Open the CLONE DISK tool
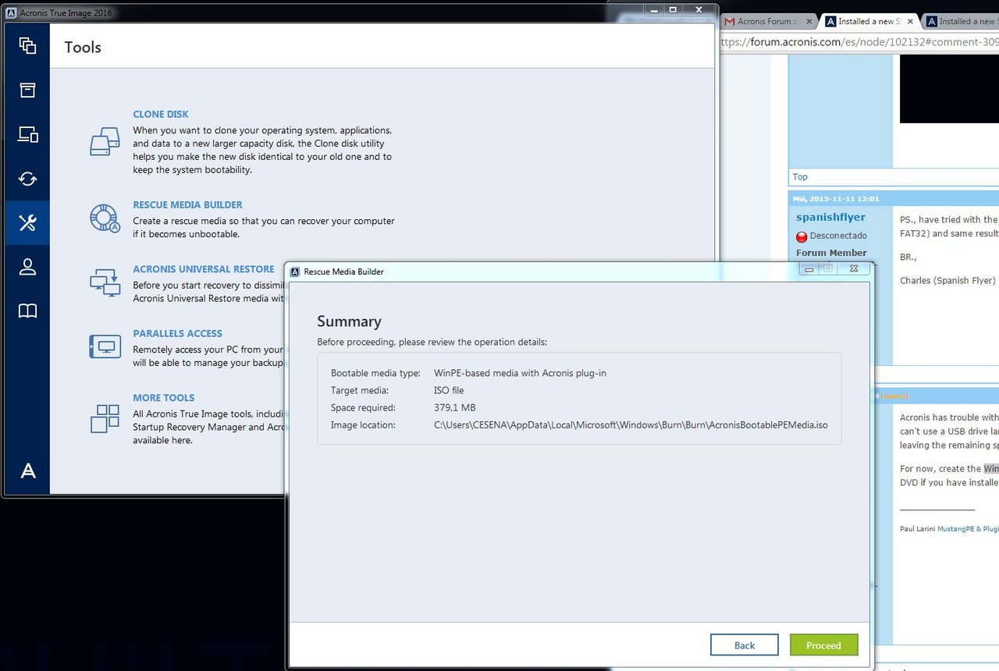999x671 pixels. click(x=161, y=114)
